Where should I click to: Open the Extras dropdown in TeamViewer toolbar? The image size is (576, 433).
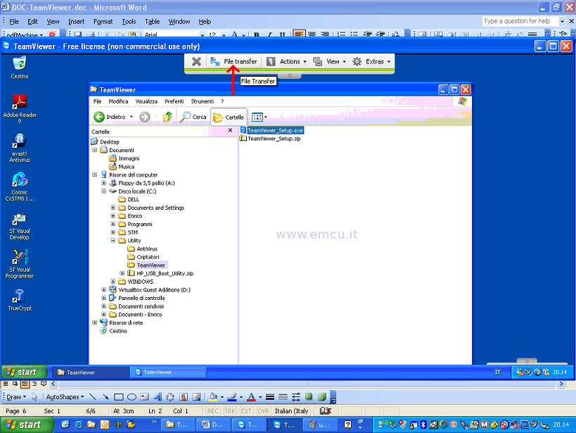click(x=371, y=61)
